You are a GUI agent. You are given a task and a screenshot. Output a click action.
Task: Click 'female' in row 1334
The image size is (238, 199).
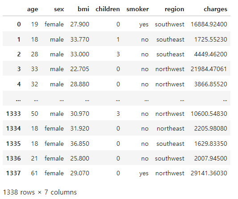pyautogui.click(x=54, y=128)
